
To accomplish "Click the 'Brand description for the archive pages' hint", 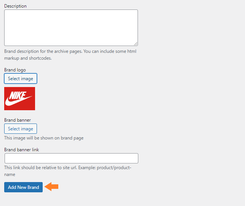I will tap(70, 51).
